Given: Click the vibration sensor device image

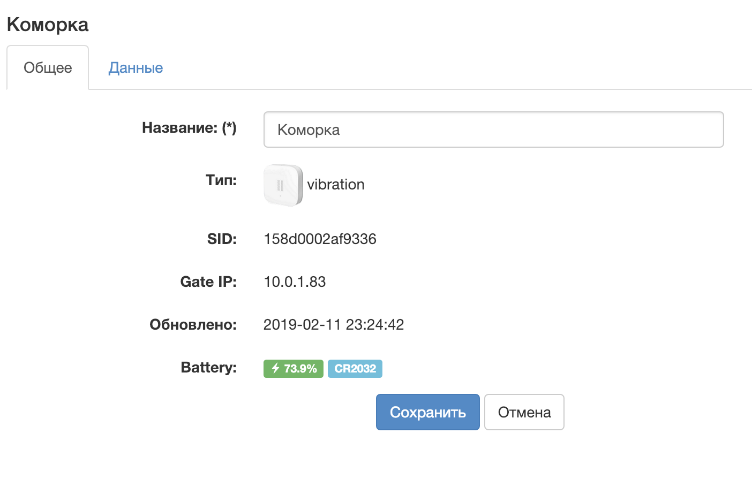Looking at the screenshot, I should [283, 185].
